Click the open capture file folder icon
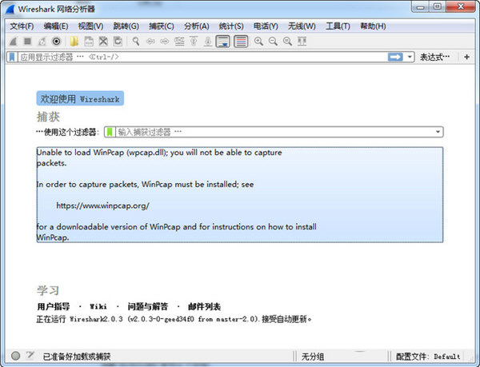 (x=74, y=41)
